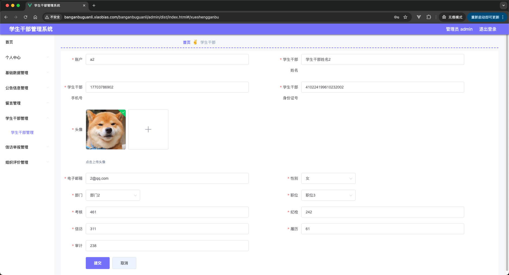Screen dimensions: 509x275
Task: Click the page vertical scrollbar
Action: [507, 152]
